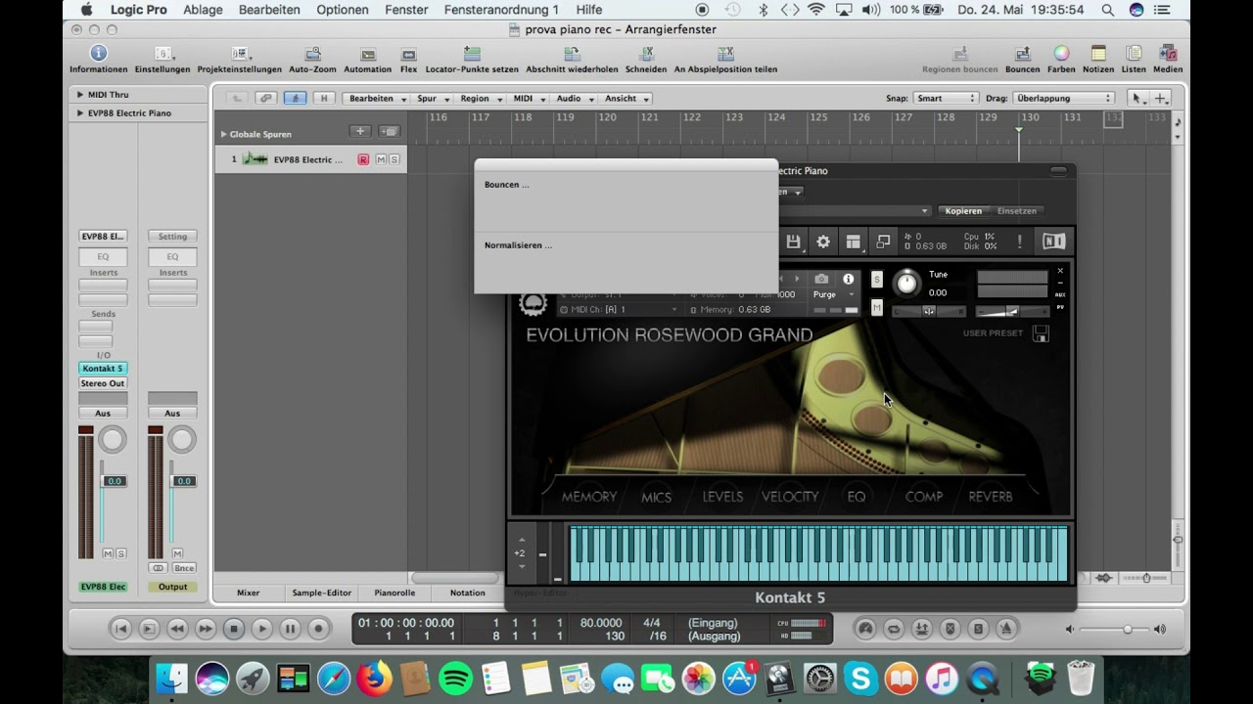
Task: Open Einstellungen from the toolbar
Action: point(162,54)
